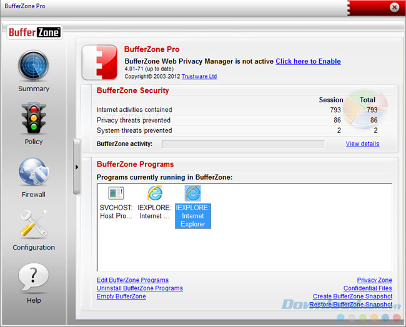The height and width of the screenshot is (327, 406).
Task: Click the Firewall label in sidebar
Action: (34, 195)
